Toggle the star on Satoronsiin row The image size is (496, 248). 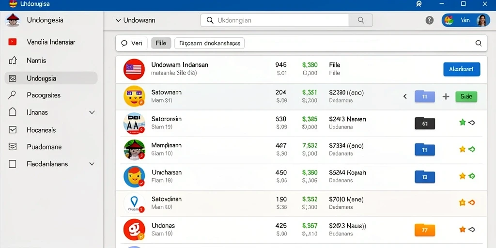(x=463, y=123)
